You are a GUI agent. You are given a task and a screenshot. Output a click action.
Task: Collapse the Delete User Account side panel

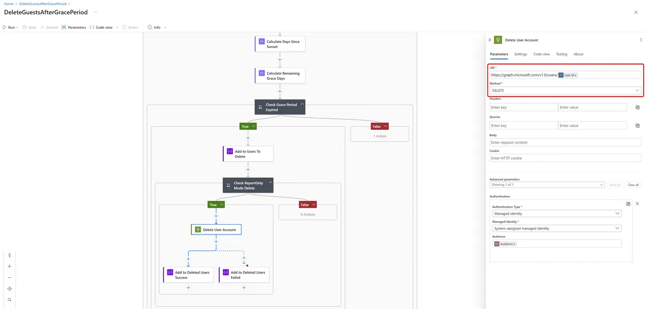[490, 40]
